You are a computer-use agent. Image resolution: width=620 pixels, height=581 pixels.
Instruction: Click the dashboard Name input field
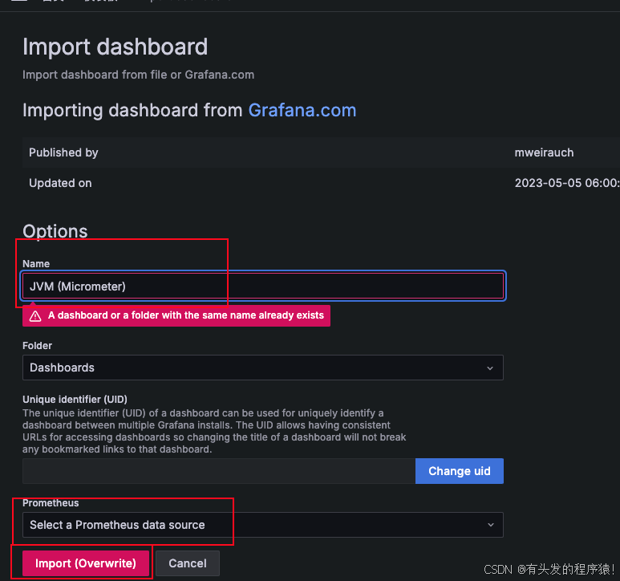pyautogui.click(x=263, y=286)
